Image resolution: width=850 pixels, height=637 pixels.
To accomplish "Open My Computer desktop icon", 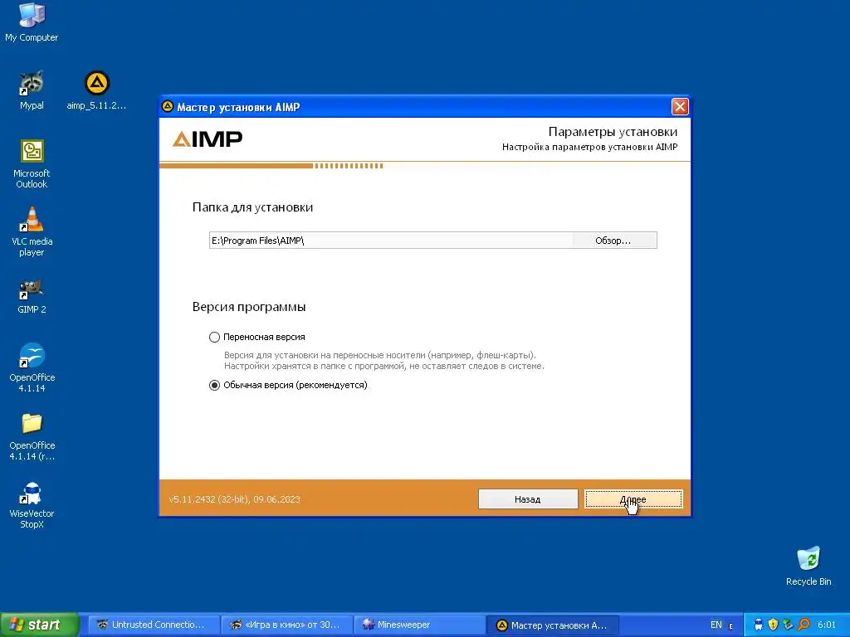I will tap(32, 22).
